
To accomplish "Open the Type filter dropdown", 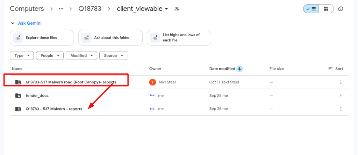I will 22,56.
